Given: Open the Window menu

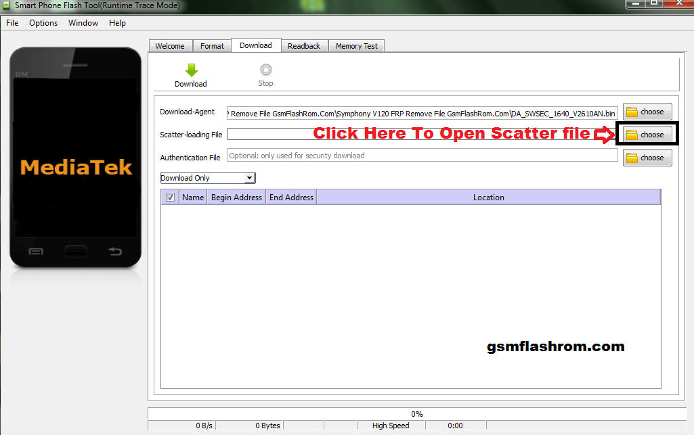Looking at the screenshot, I should point(83,23).
